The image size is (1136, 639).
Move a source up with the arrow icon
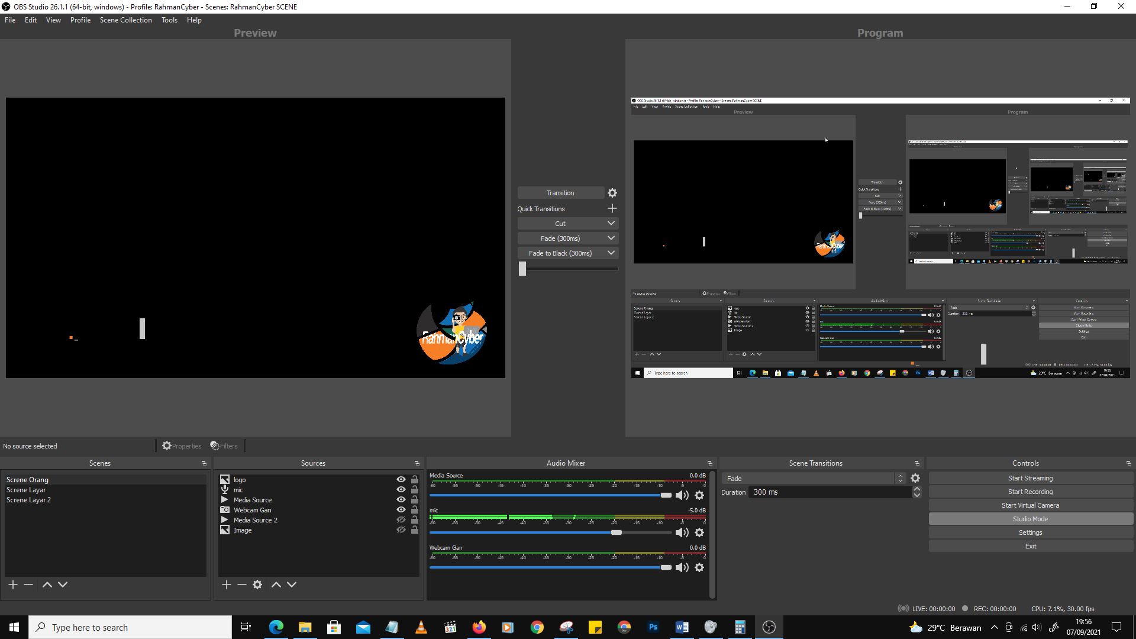tap(276, 585)
